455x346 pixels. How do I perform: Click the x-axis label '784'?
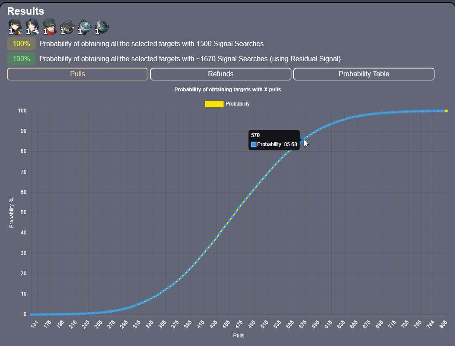point(430,324)
